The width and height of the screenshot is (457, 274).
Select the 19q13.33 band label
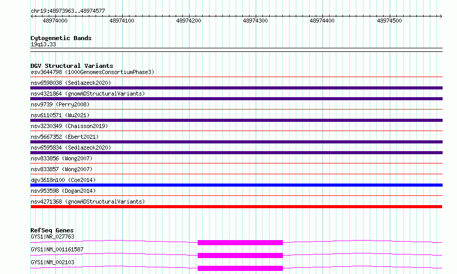point(43,44)
